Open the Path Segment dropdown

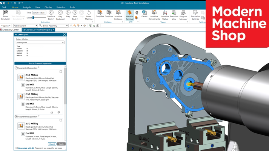pos(25,26)
